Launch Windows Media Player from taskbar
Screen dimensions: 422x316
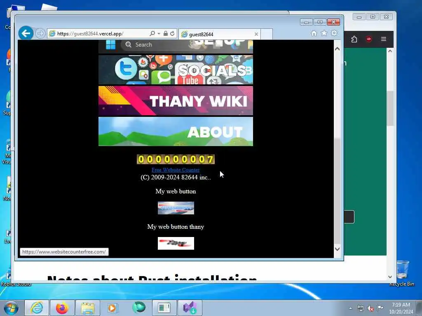pyautogui.click(x=113, y=308)
